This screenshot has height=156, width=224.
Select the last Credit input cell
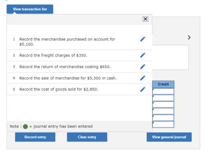pos(163,124)
